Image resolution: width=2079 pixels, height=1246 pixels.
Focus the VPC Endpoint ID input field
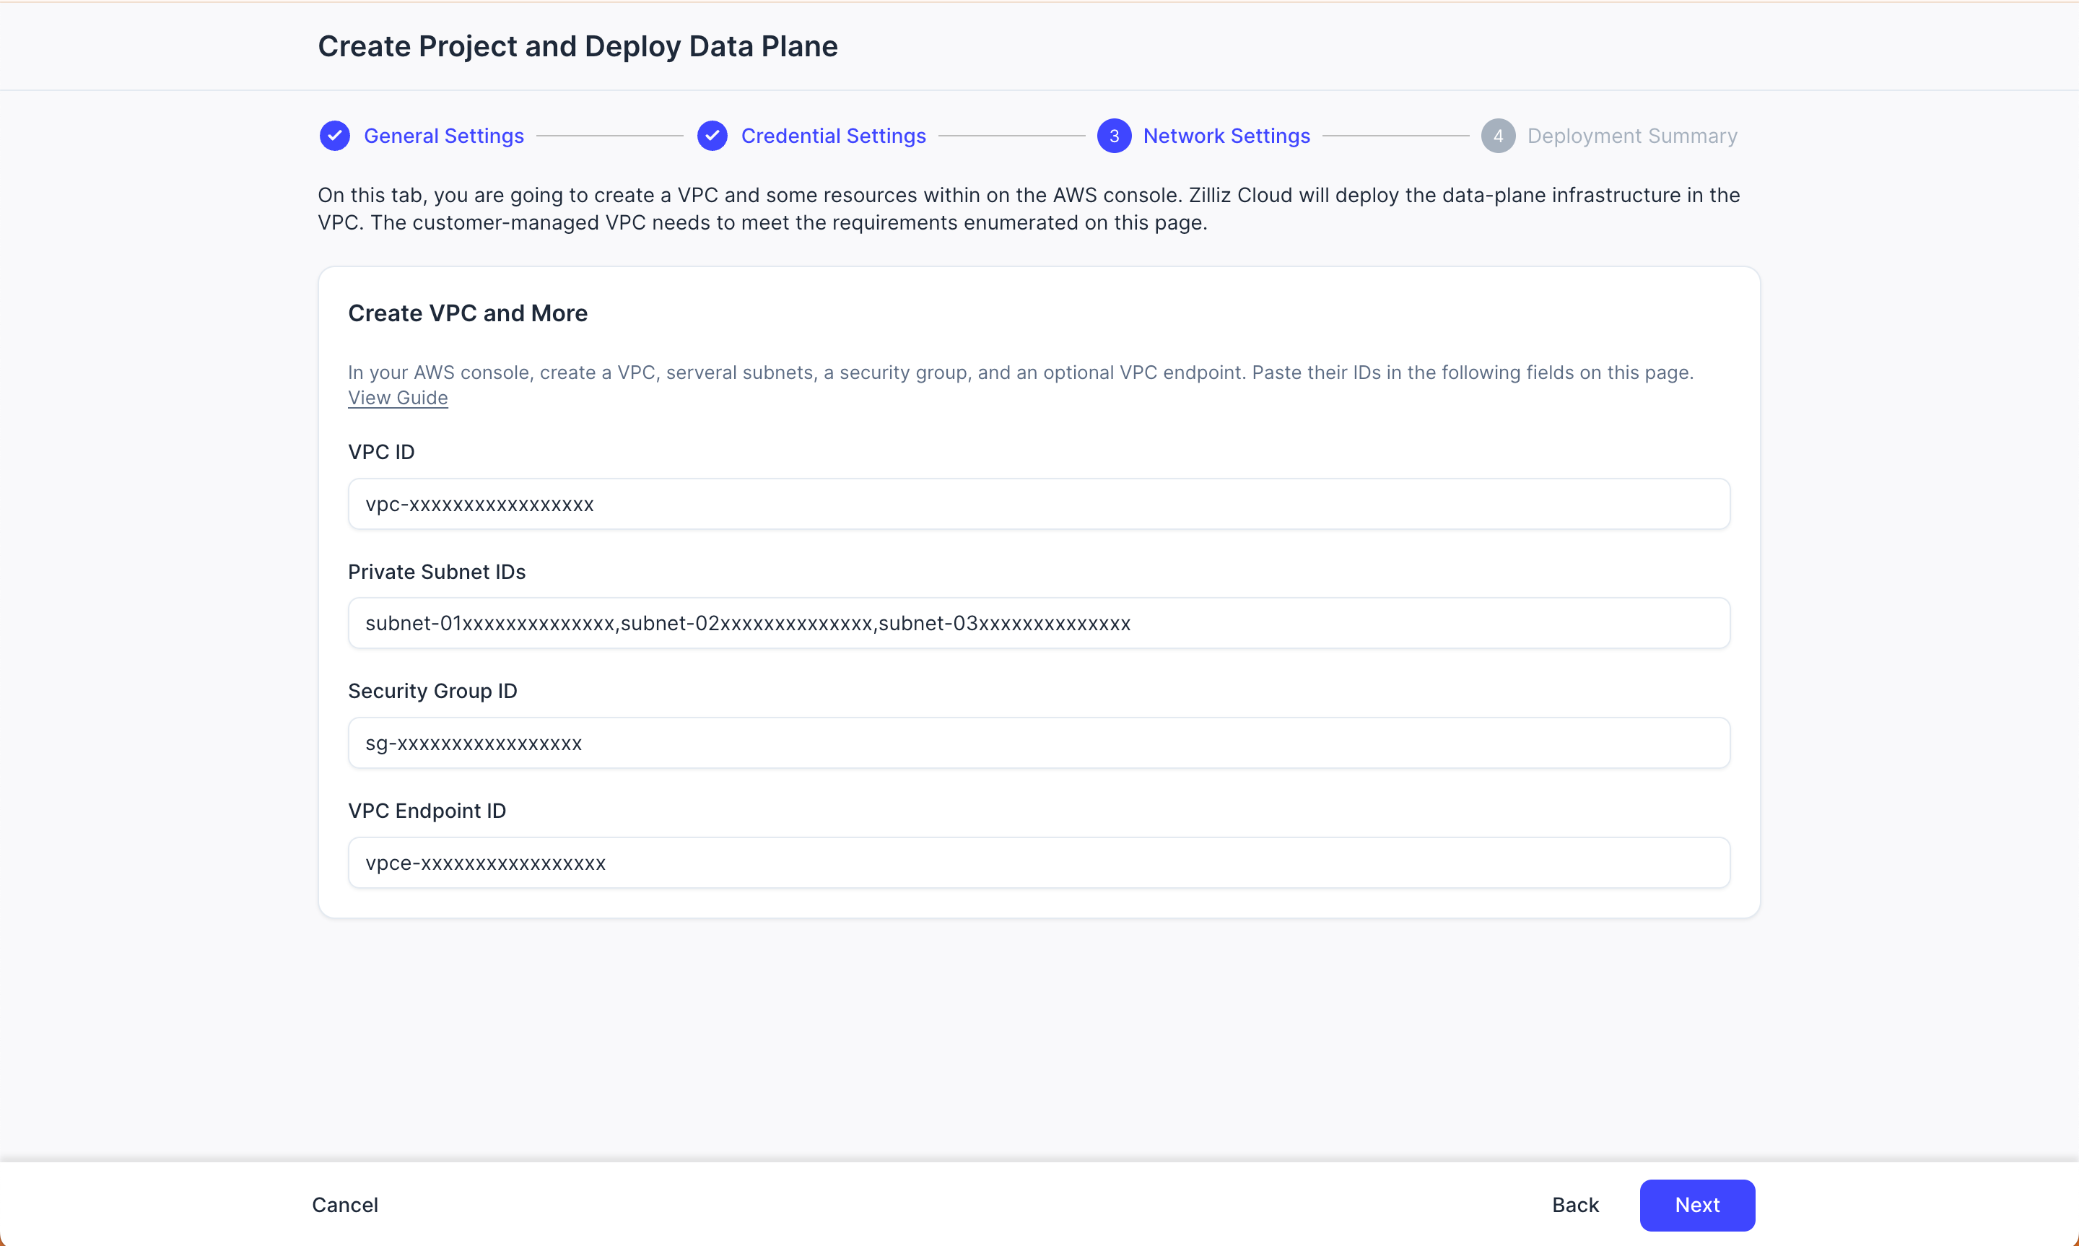(1038, 863)
